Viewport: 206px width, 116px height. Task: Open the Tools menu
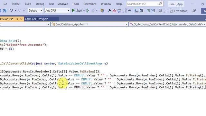(76, 4)
